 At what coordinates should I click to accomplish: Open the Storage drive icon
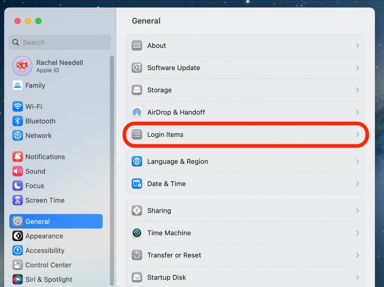(x=137, y=90)
